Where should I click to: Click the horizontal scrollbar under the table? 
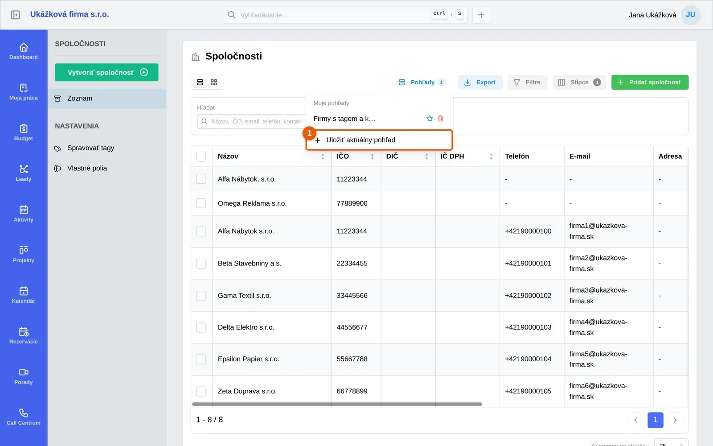coord(337,404)
